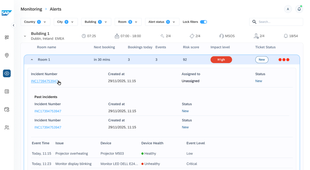Image resolution: width=310 pixels, height=170 pixels.
Task: Click the green Healthy status dot
Action: click(142, 153)
